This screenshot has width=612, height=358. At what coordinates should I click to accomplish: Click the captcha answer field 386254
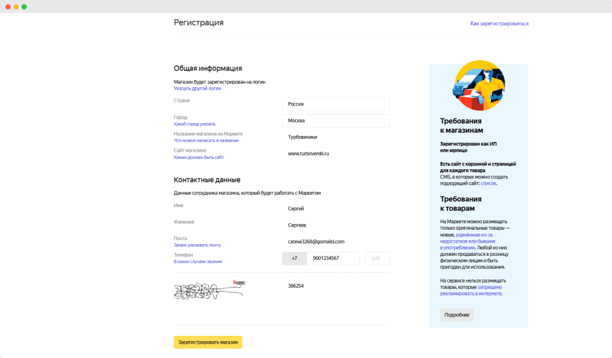pos(336,286)
